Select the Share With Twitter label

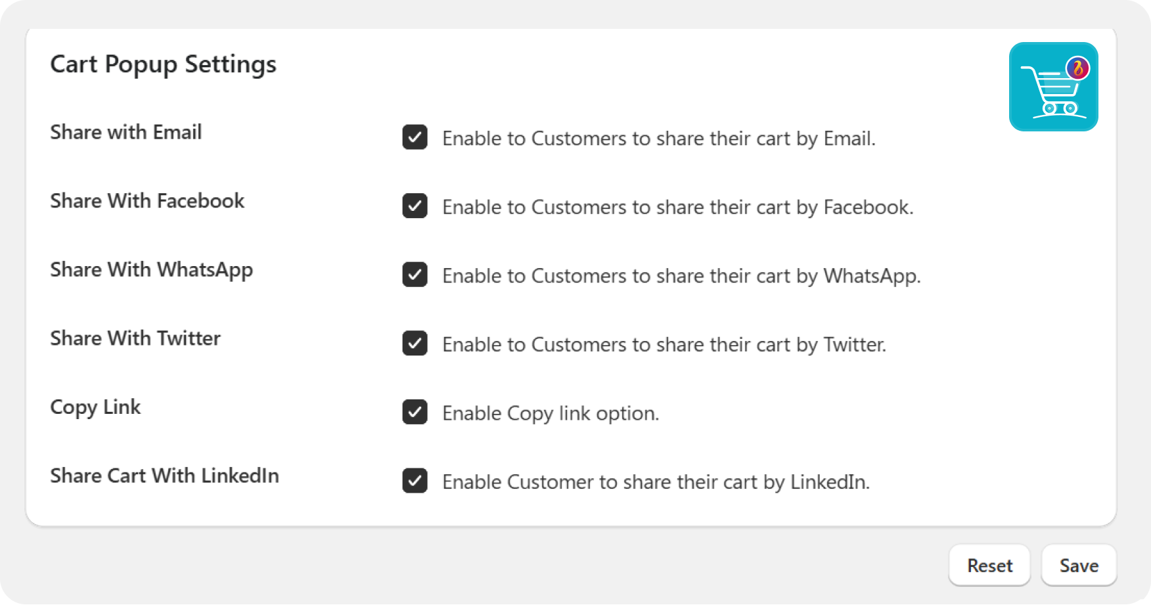(x=135, y=338)
